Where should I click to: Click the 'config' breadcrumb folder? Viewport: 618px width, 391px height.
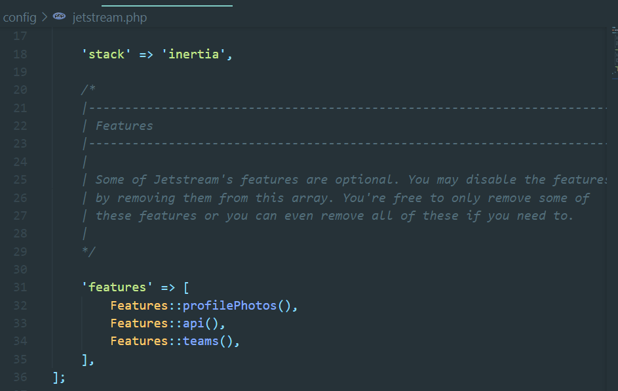(20, 17)
